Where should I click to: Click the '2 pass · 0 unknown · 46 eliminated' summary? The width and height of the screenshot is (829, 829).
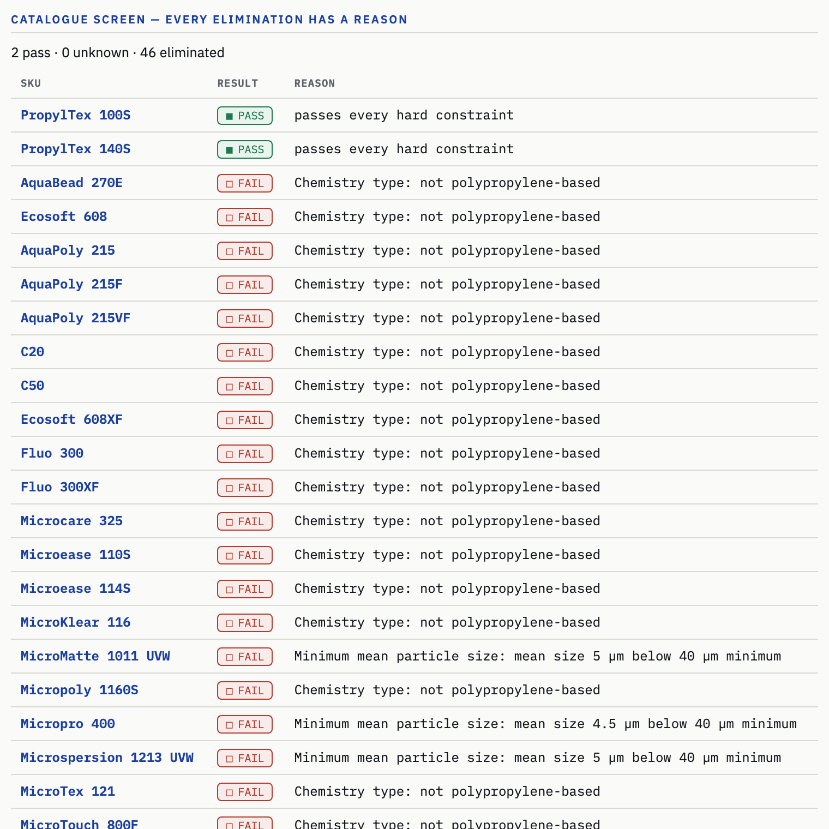pos(118,53)
